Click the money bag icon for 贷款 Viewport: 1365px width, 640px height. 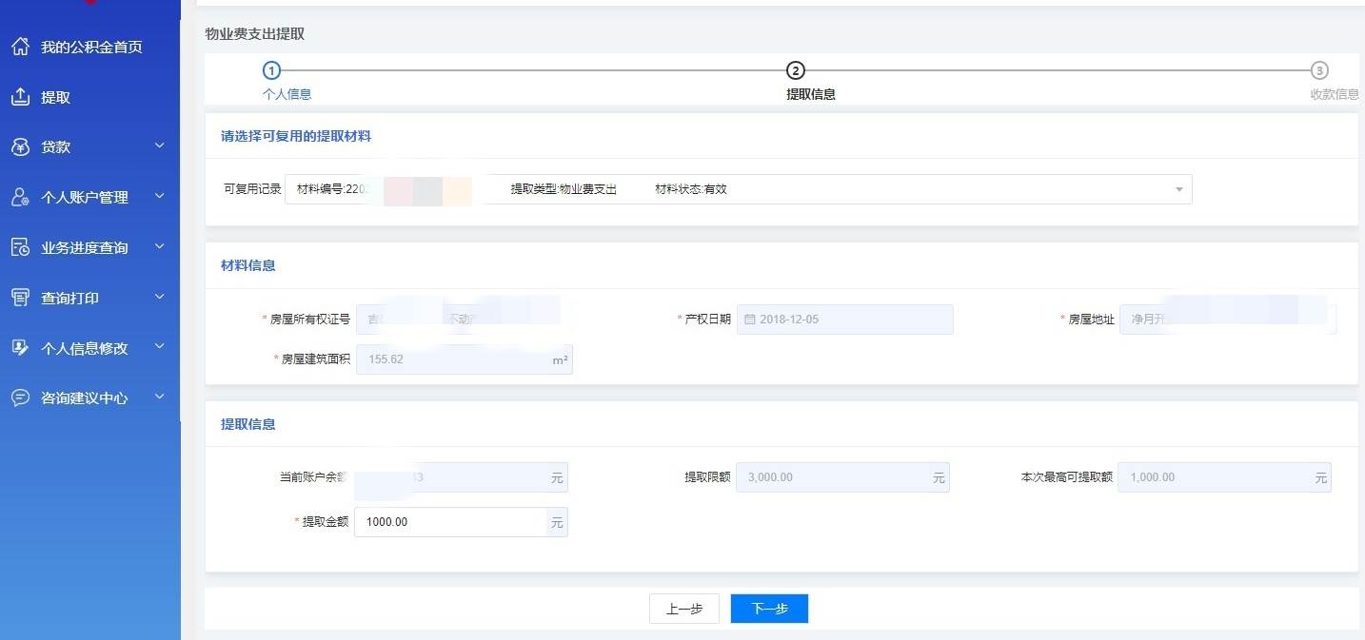click(x=20, y=147)
